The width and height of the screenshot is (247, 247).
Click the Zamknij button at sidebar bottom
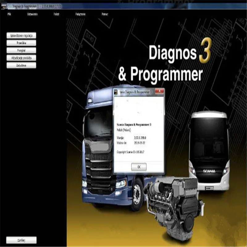21,240
